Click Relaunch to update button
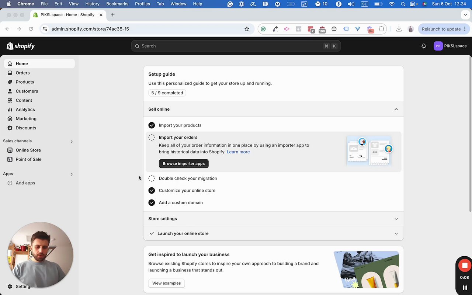 click(444, 29)
